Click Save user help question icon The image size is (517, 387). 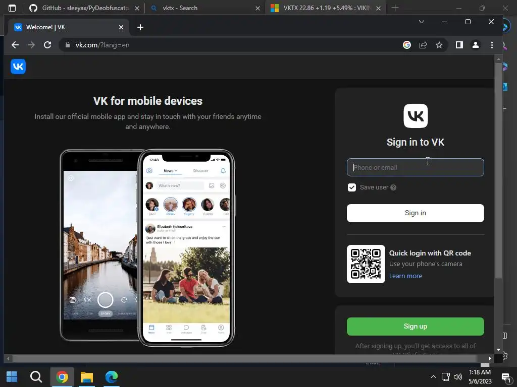point(393,187)
